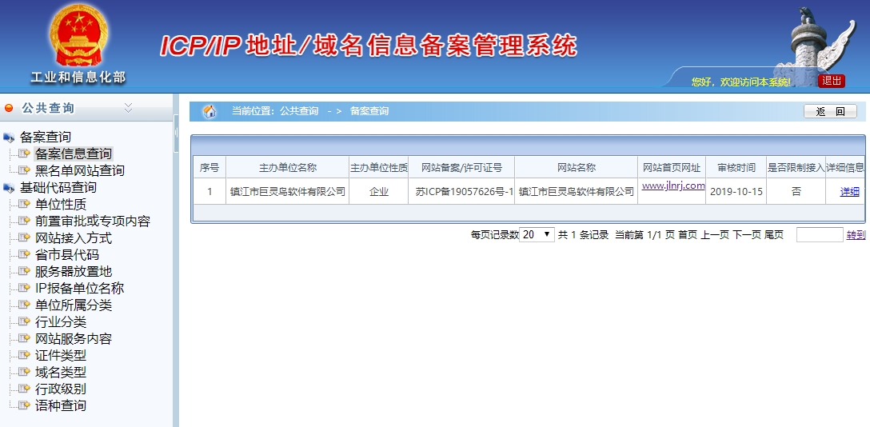Collapse the left sidebar splitter handle

click(176, 143)
